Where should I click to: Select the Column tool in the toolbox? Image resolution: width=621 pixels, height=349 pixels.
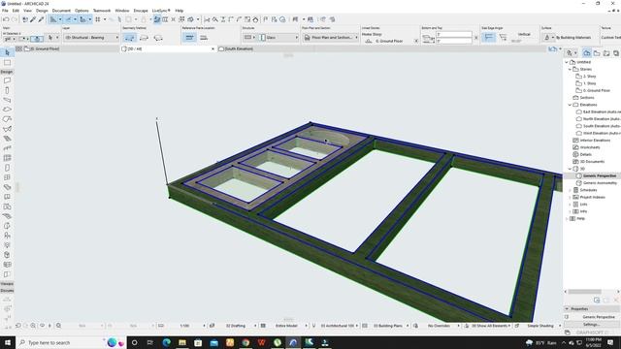(x=7, y=90)
